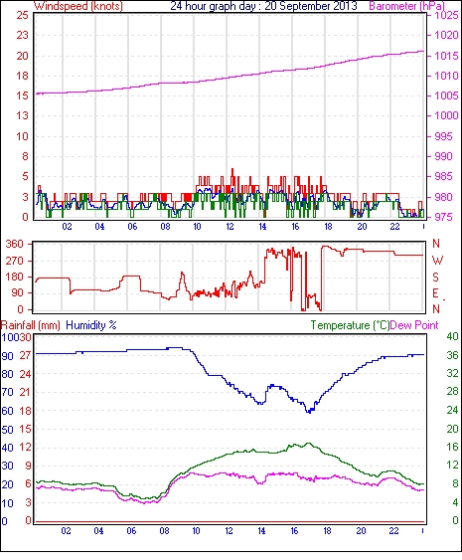The width and height of the screenshot is (462, 560).
Task: Click the 1015 barometer axis value
Action: 446,56
